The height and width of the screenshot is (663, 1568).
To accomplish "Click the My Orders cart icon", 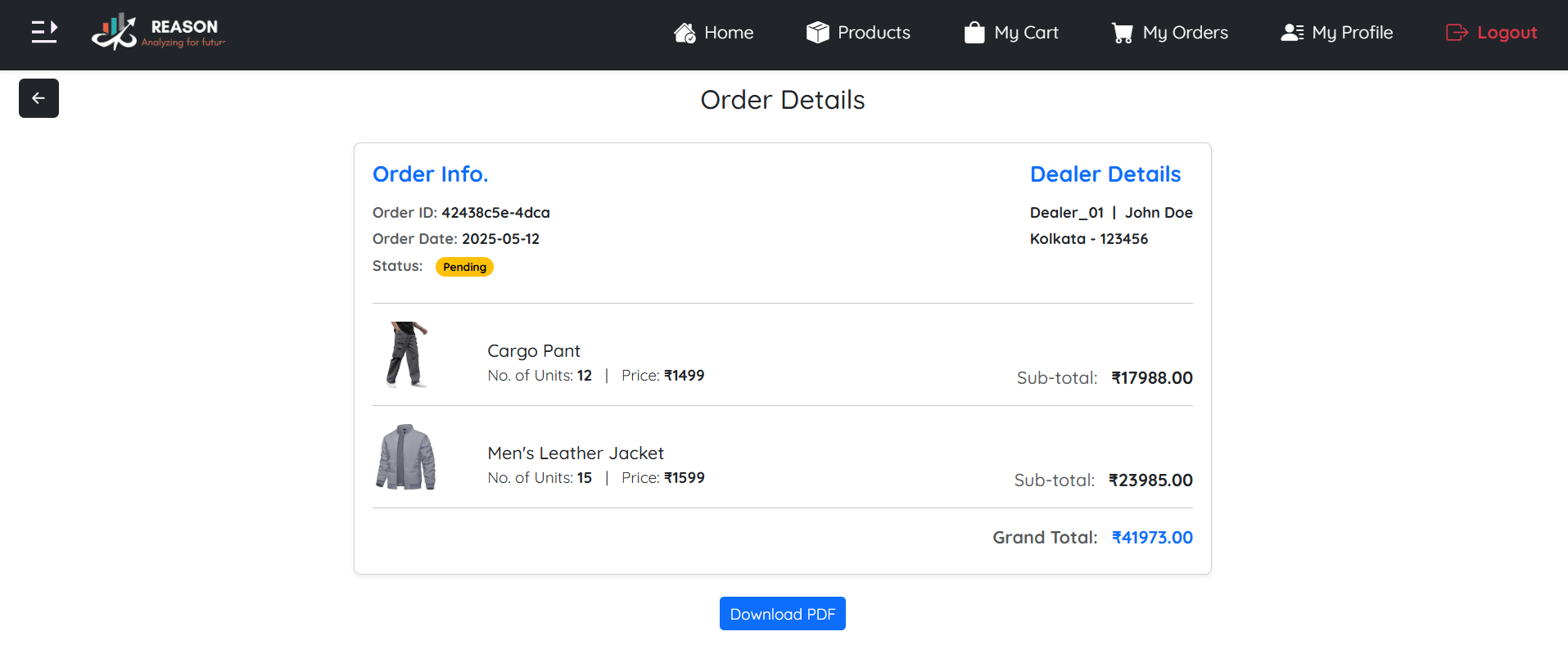I will 1122,33.
